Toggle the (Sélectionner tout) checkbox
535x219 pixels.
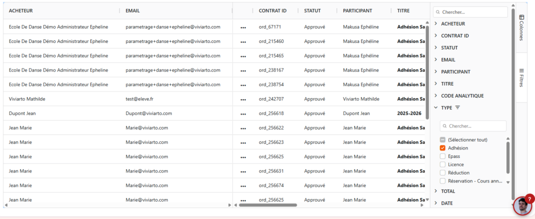(443, 140)
